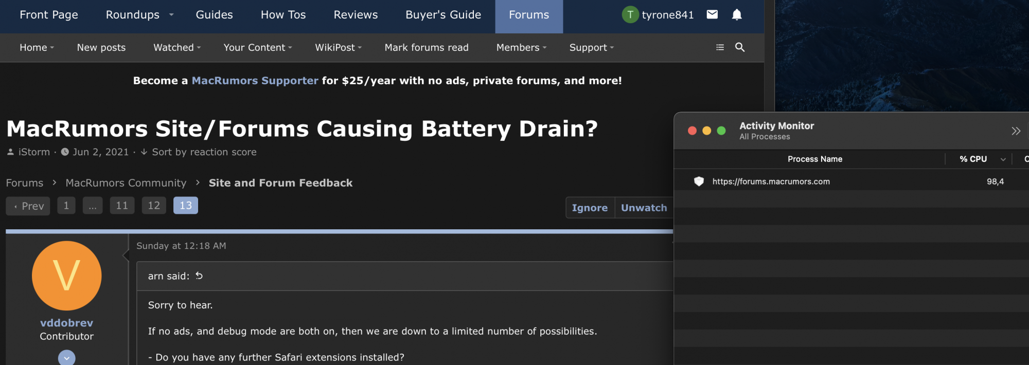
Task: Click post timestamp Sunday at 12:18 AM
Action: tap(181, 246)
